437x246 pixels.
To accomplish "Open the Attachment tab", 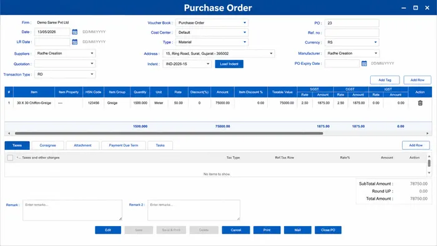I will click(x=82, y=145).
